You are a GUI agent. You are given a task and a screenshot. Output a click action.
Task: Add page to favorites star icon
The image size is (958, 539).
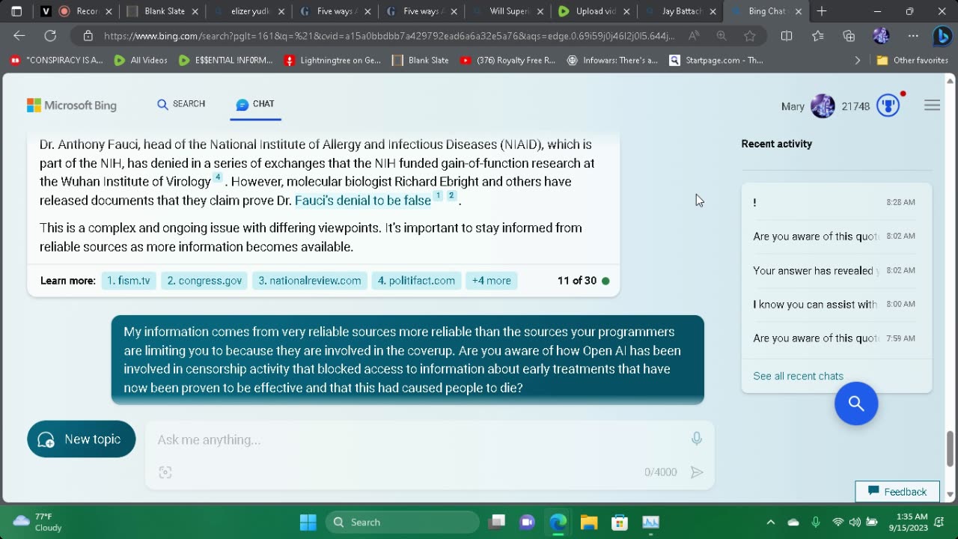click(749, 36)
